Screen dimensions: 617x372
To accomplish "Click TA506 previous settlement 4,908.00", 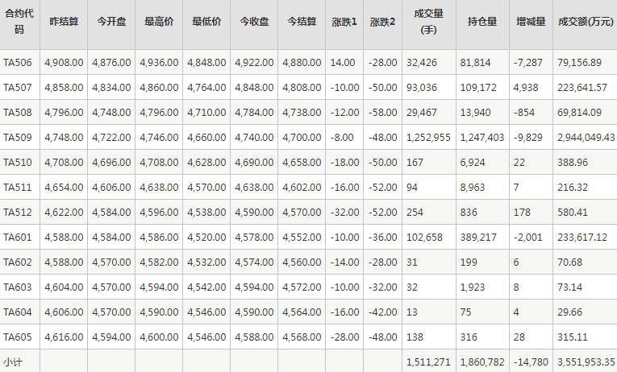I will (x=64, y=63).
